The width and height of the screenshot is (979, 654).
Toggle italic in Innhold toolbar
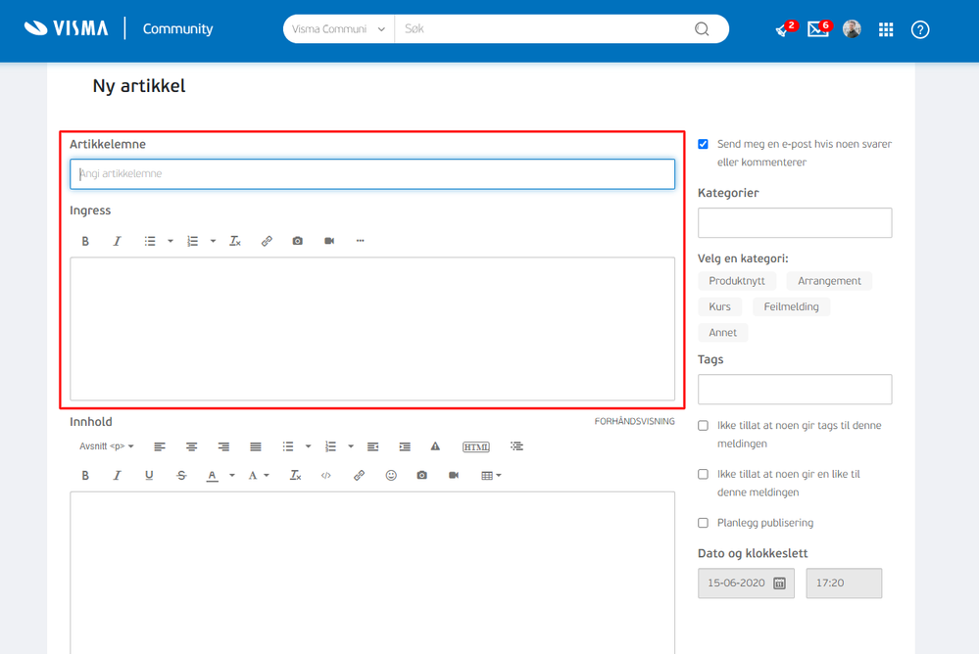pos(117,476)
